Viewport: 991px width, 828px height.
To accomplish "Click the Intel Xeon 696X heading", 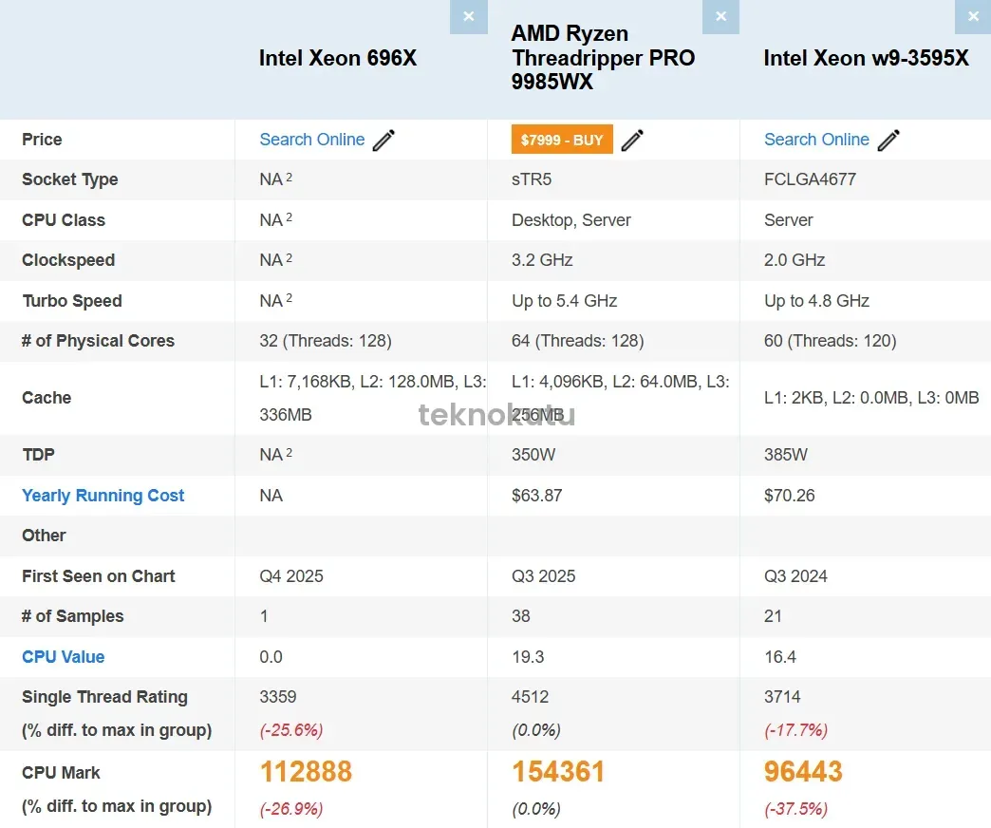I will coord(338,58).
